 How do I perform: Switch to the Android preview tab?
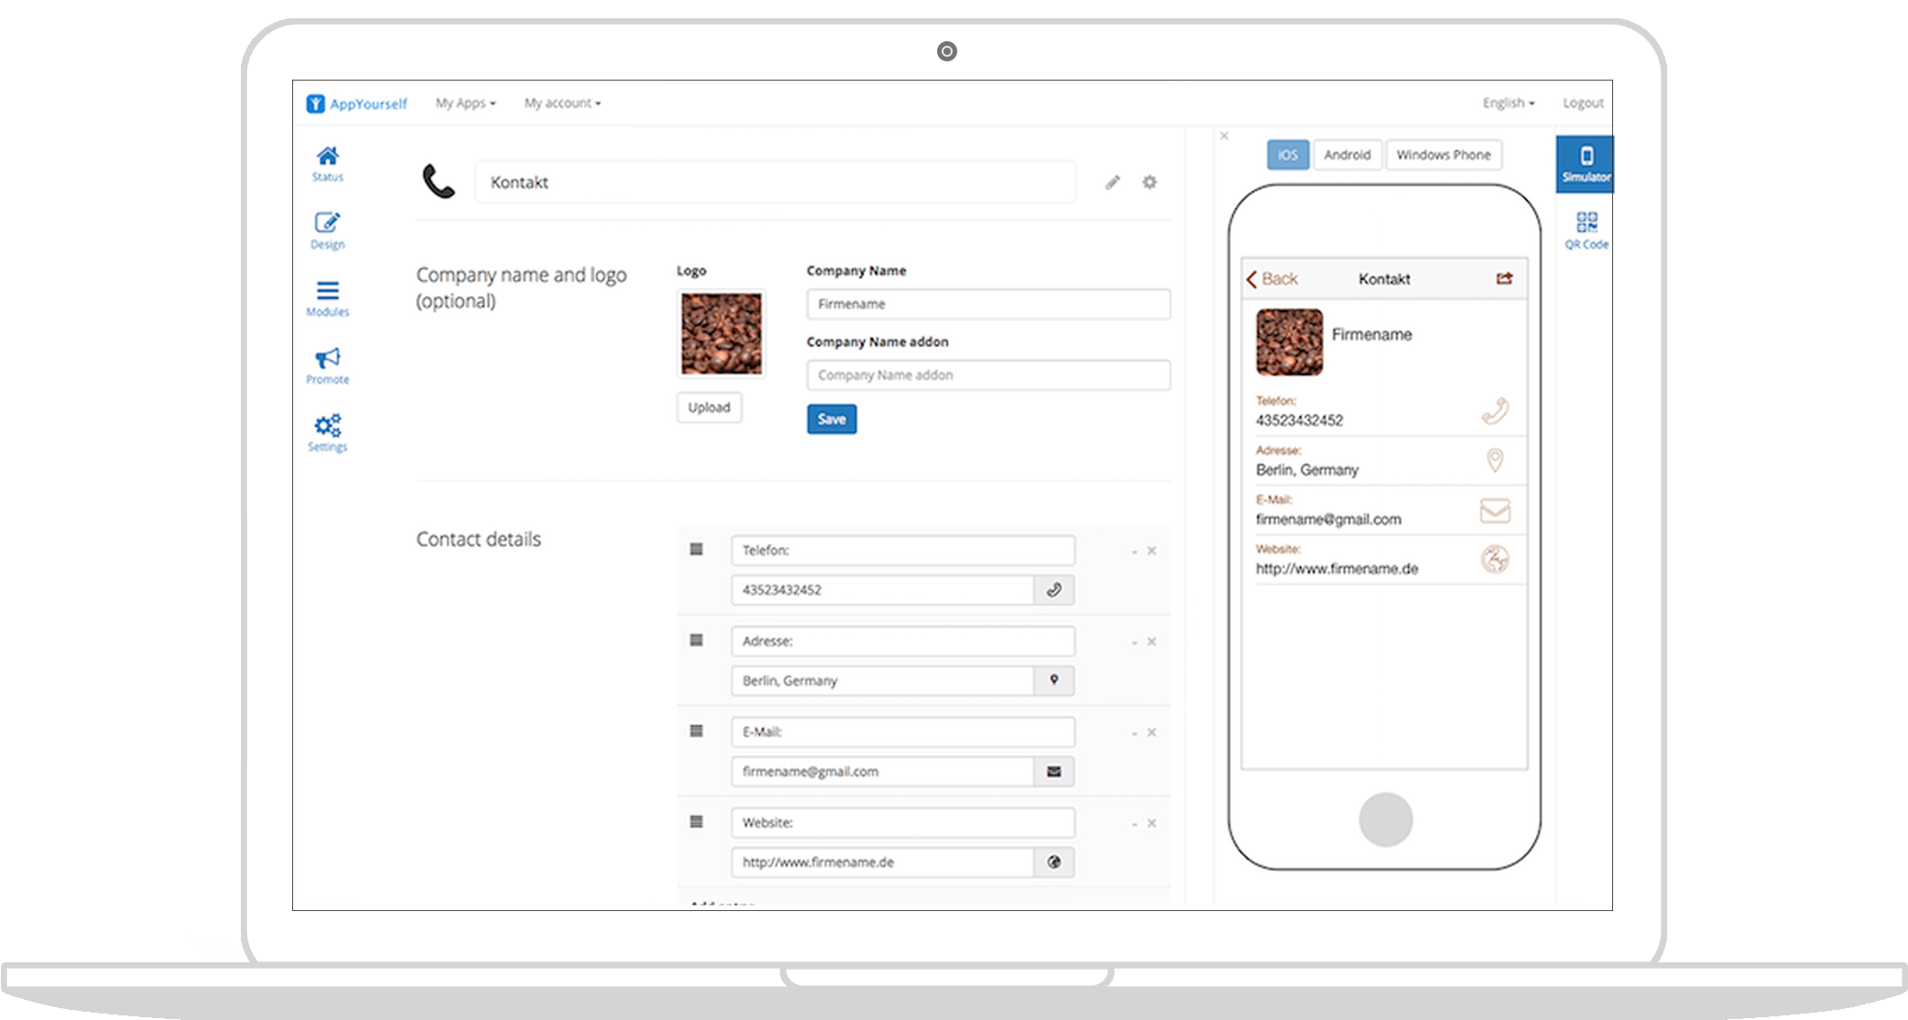coord(1347,154)
